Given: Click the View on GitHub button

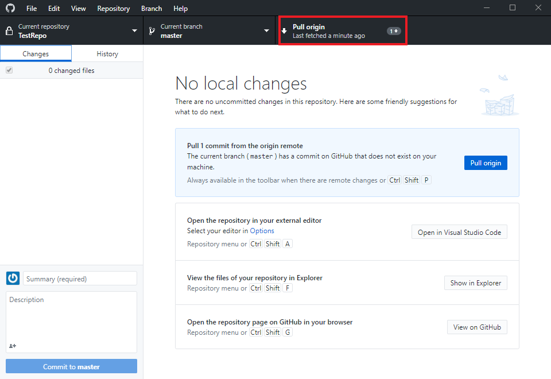Looking at the screenshot, I should click(477, 327).
